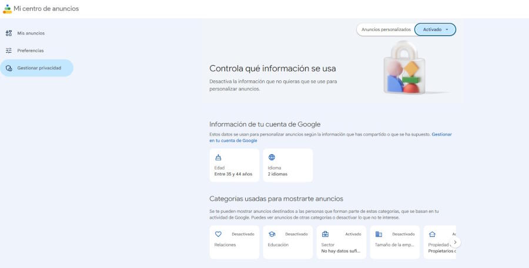Click the Mi centro de anuncios title text
The image size is (529, 268).
pyautogui.click(x=46, y=9)
